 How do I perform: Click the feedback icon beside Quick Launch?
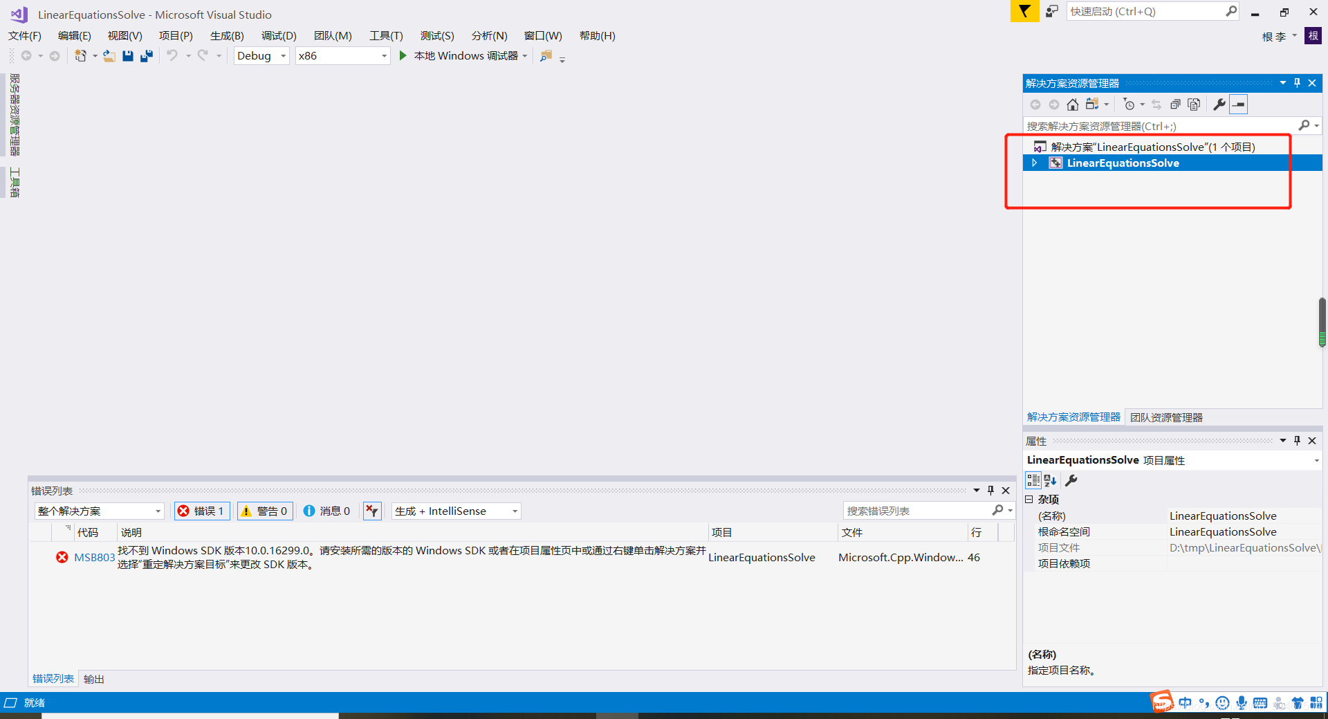[x=1051, y=11]
